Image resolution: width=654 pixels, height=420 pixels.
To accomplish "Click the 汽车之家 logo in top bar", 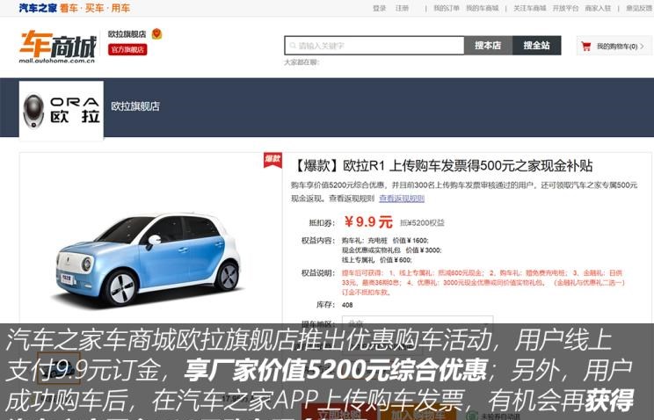I will (x=38, y=8).
